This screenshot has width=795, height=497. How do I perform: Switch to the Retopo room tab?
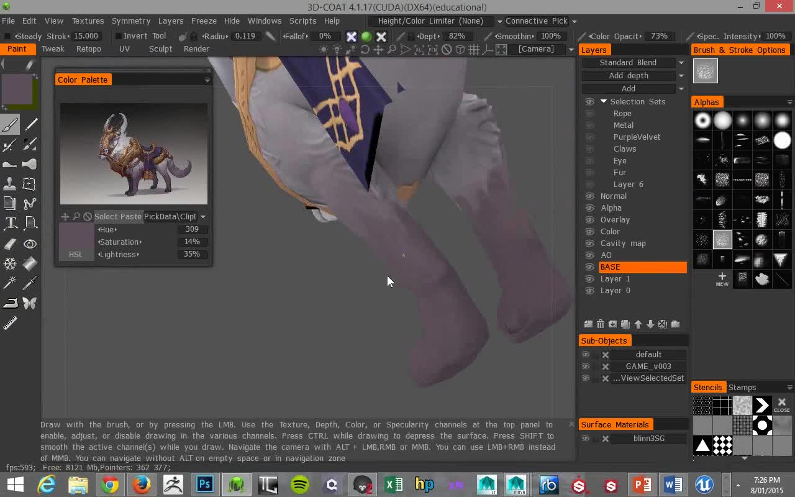89,49
